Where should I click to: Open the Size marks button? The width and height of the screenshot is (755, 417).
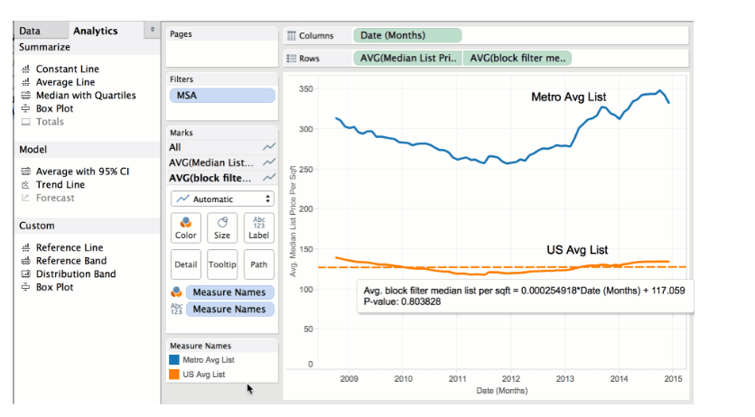222,228
